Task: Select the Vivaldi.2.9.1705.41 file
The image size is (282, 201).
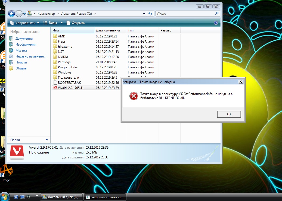Action: pos(71,88)
